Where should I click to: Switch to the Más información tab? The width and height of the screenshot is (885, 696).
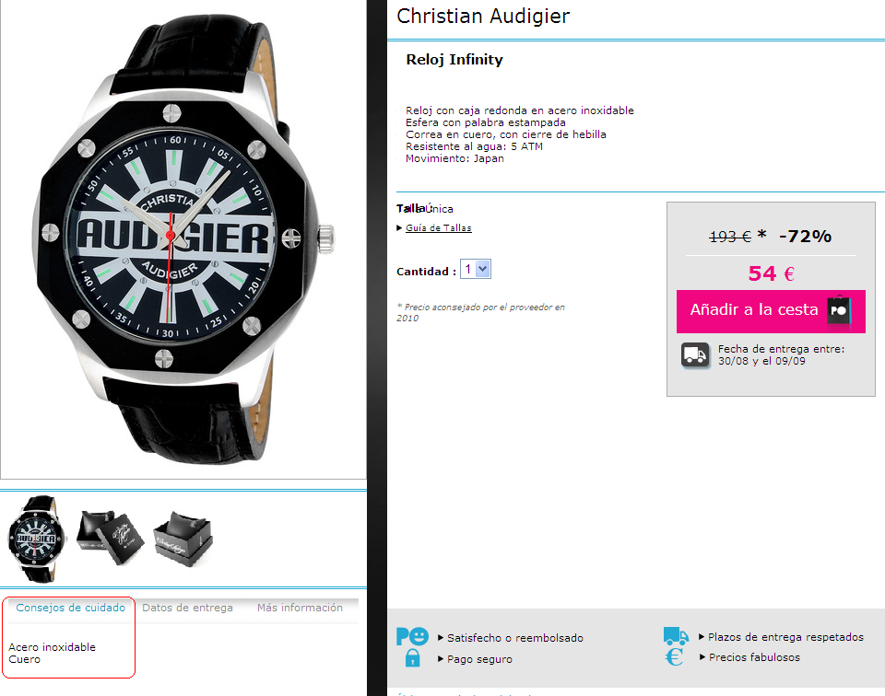pos(300,608)
